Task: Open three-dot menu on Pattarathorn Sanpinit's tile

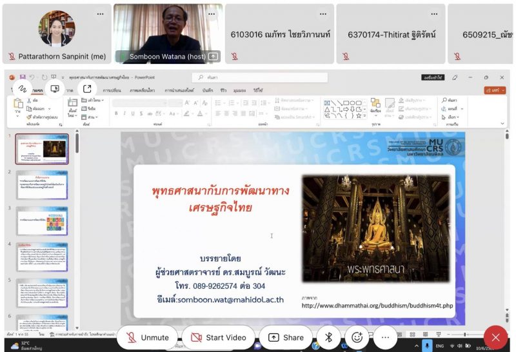Action: [x=100, y=14]
